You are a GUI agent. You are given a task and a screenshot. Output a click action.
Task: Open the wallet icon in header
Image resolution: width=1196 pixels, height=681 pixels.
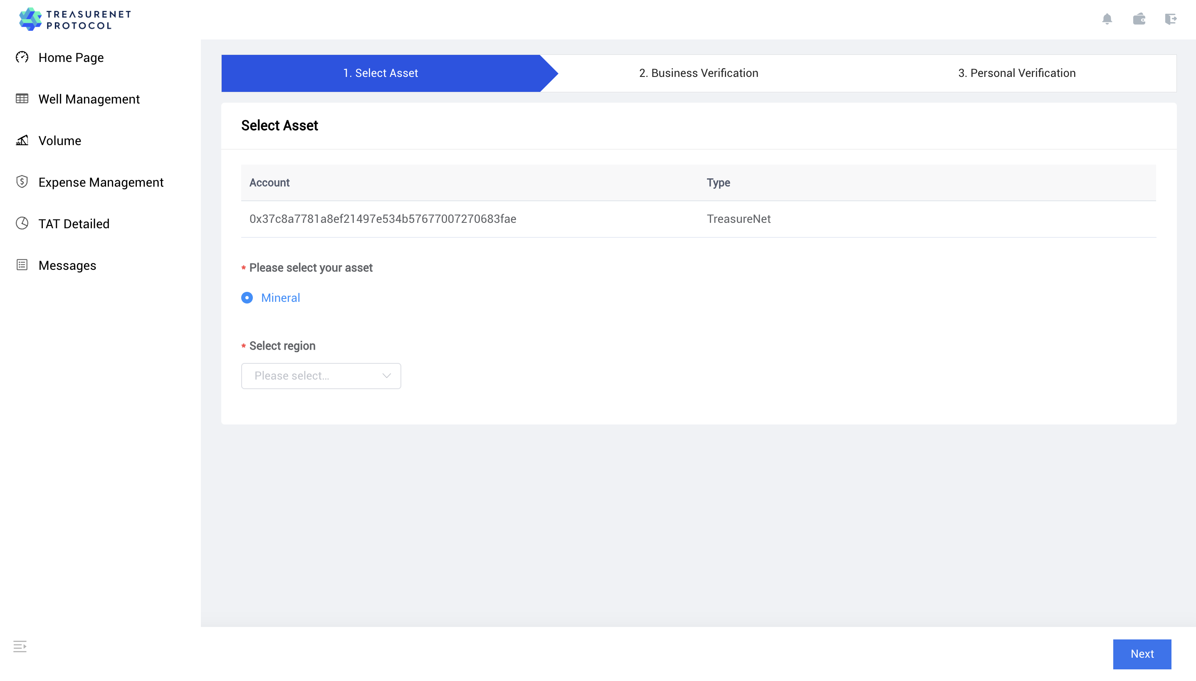coord(1139,19)
